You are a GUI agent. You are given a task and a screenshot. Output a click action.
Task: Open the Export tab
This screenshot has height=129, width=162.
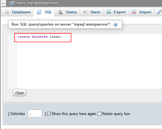(116, 12)
